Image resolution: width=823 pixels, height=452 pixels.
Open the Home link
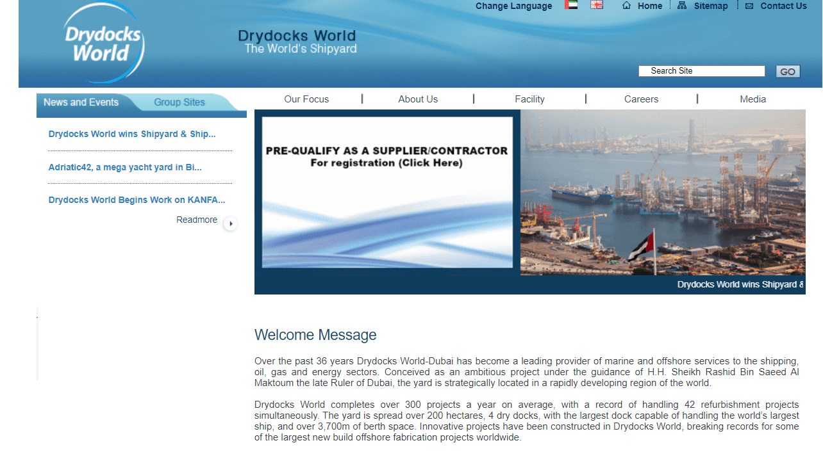point(650,6)
